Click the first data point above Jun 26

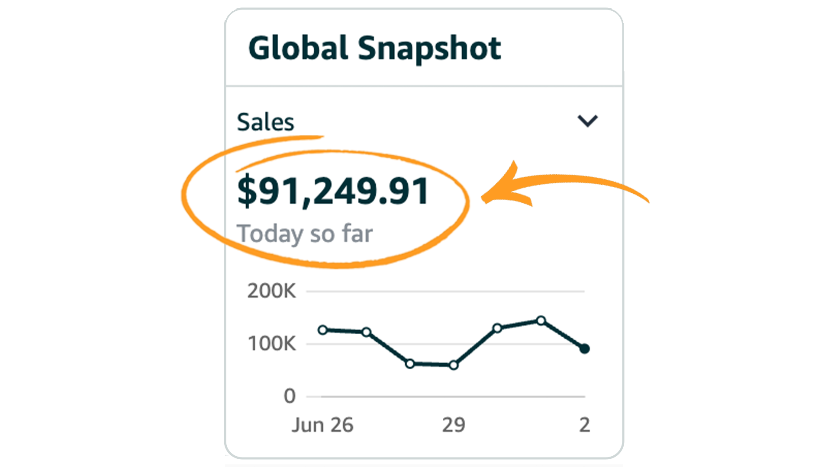click(x=323, y=329)
